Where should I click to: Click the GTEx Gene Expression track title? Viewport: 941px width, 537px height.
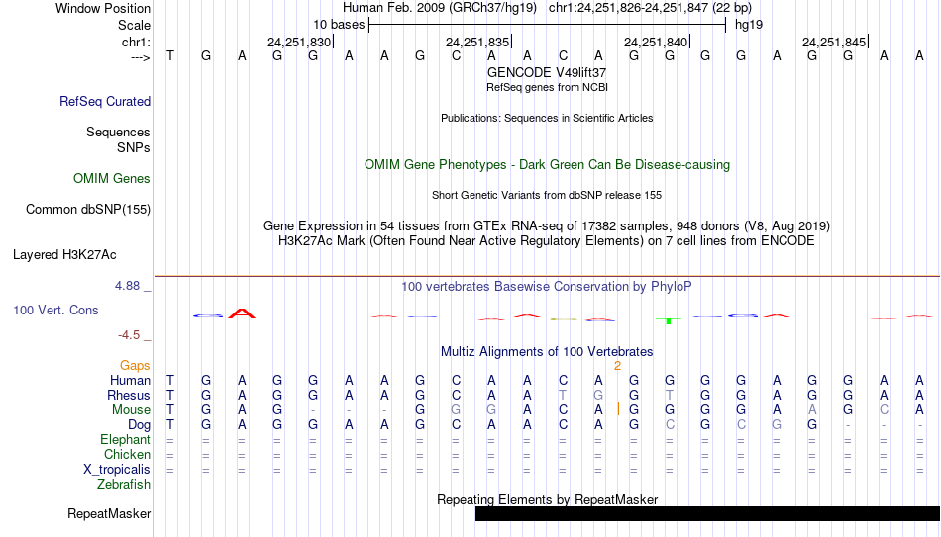[x=547, y=225]
